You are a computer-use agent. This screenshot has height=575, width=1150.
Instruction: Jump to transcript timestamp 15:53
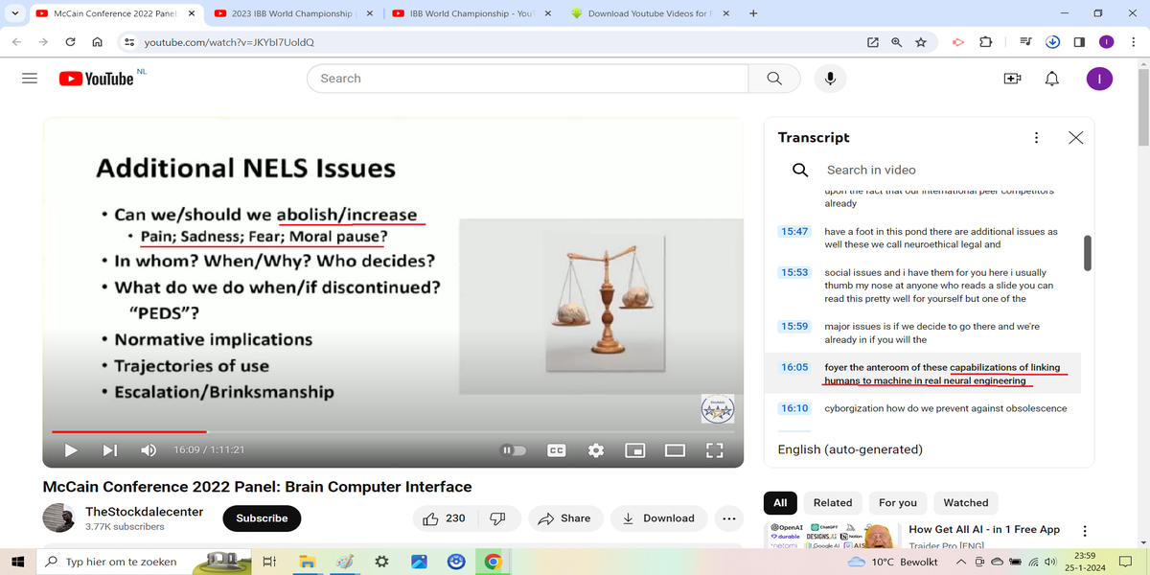794,273
